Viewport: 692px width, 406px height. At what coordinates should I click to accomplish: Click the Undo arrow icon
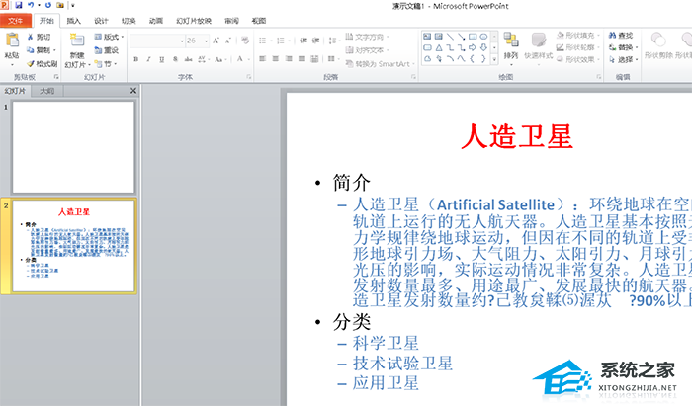pyautogui.click(x=31, y=5)
